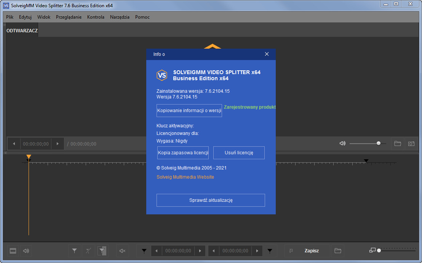422x263 pixels.
Task: Click Kopia zapasowa licencji button
Action: coord(183,152)
